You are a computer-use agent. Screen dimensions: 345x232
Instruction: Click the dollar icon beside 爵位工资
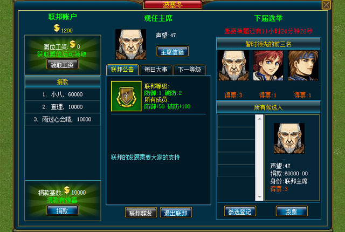point(73,44)
